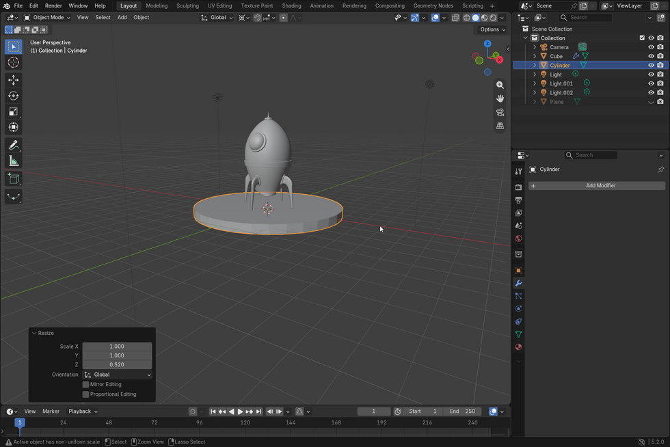Viewport: 670px width, 447px height.
Task: Play the animation
Action: 240,411
